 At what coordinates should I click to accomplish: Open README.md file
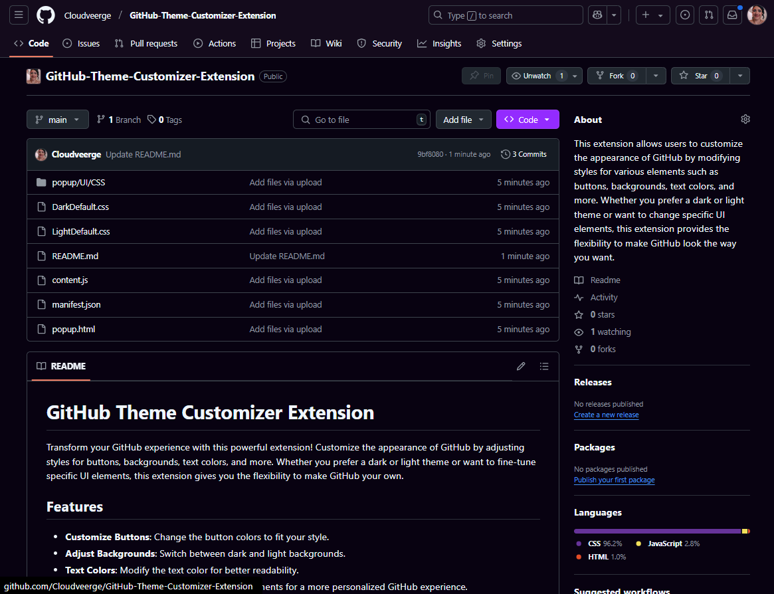(75, 256)
